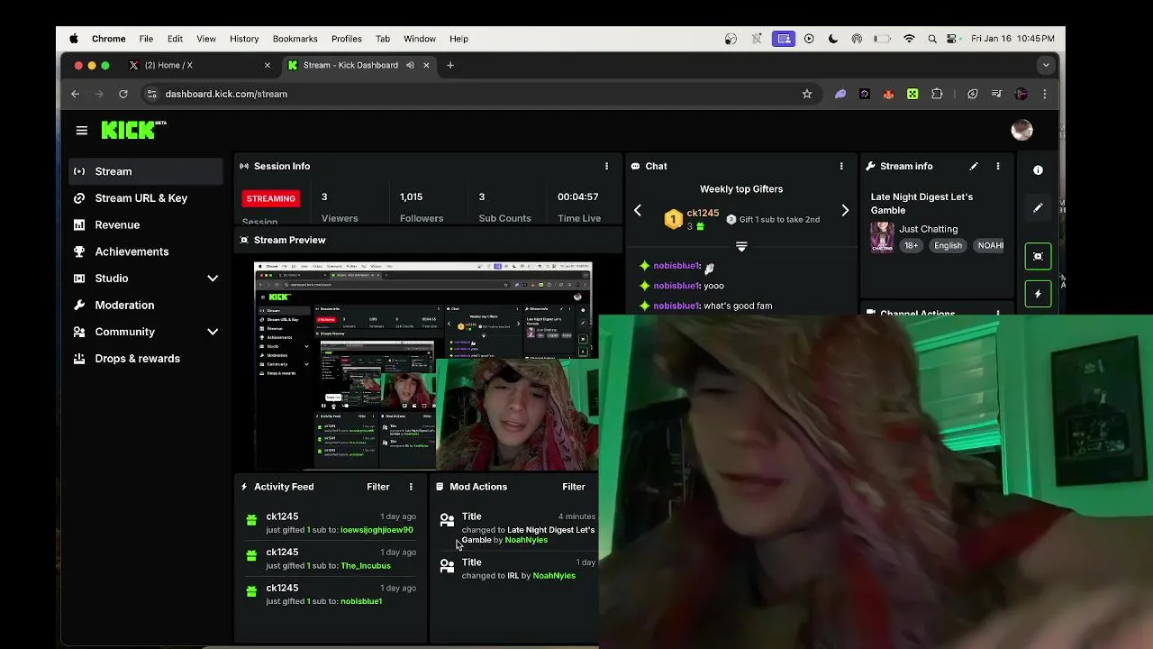Mute the Kick Dashboard tab audio

tap(410, 65)
